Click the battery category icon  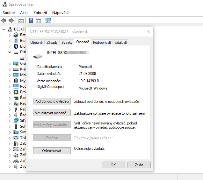(x=16, y=35)
